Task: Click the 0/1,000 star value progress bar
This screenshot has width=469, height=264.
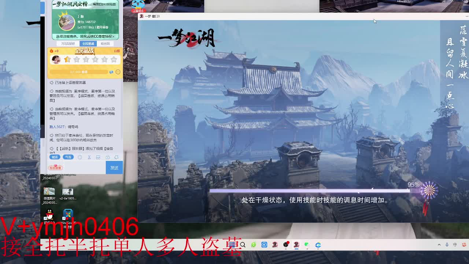Action: click(80, 72)
